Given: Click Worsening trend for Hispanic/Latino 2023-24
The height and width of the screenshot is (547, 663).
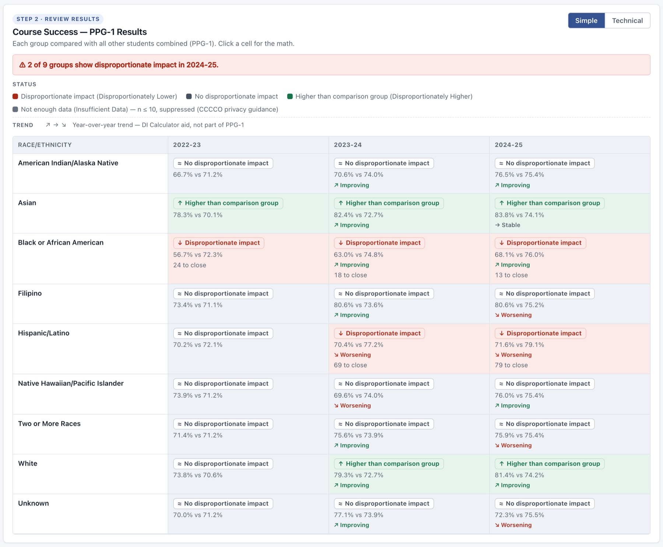Looking at the screenshot, I should [352, 355].
